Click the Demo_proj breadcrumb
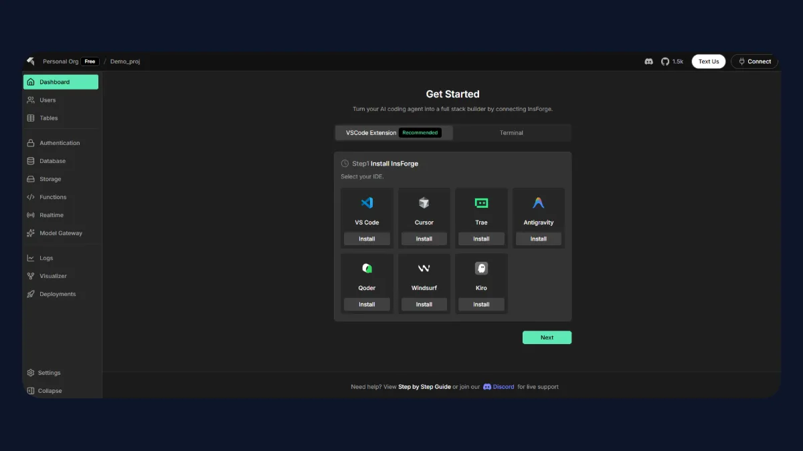Image resolution: width=803 pixels, height=451 pixels. pyautogui.click(x=124, y=61)
